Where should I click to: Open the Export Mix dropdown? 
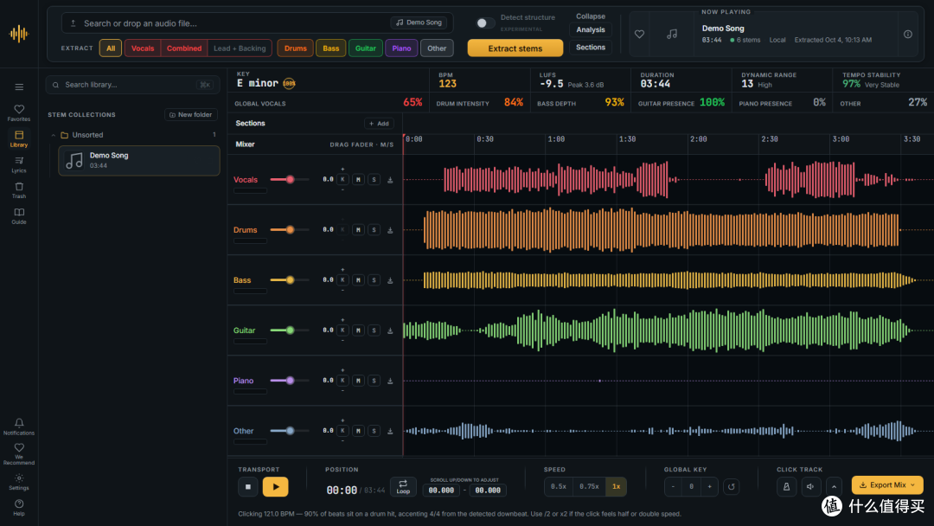tap(887, 484)
